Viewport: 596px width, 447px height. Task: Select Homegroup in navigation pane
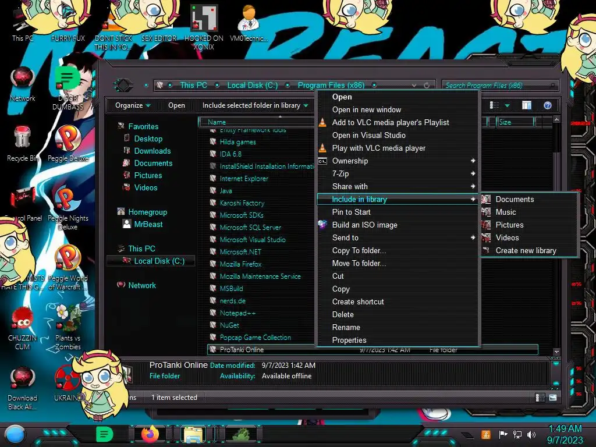coord(147,212)
